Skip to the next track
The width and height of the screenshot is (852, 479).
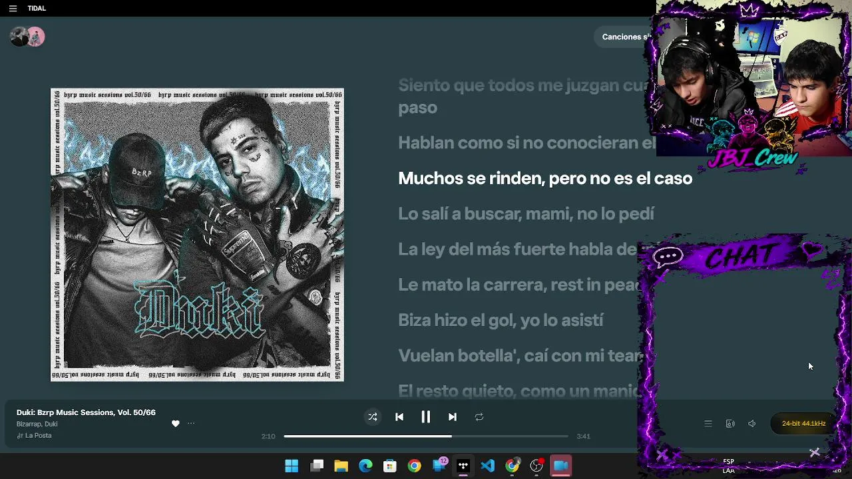(x=453, y=417)
